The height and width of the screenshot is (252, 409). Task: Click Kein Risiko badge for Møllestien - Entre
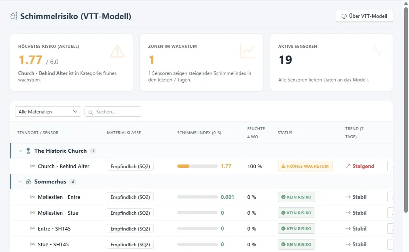coord(296,197)
